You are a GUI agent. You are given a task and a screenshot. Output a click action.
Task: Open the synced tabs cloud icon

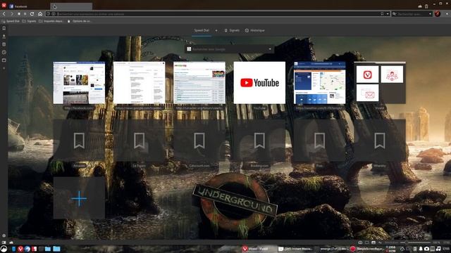point(420,6)
